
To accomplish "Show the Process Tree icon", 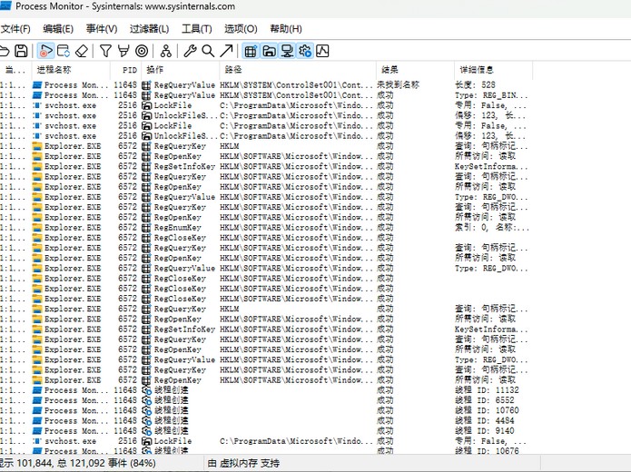I will tap(165, 51).
